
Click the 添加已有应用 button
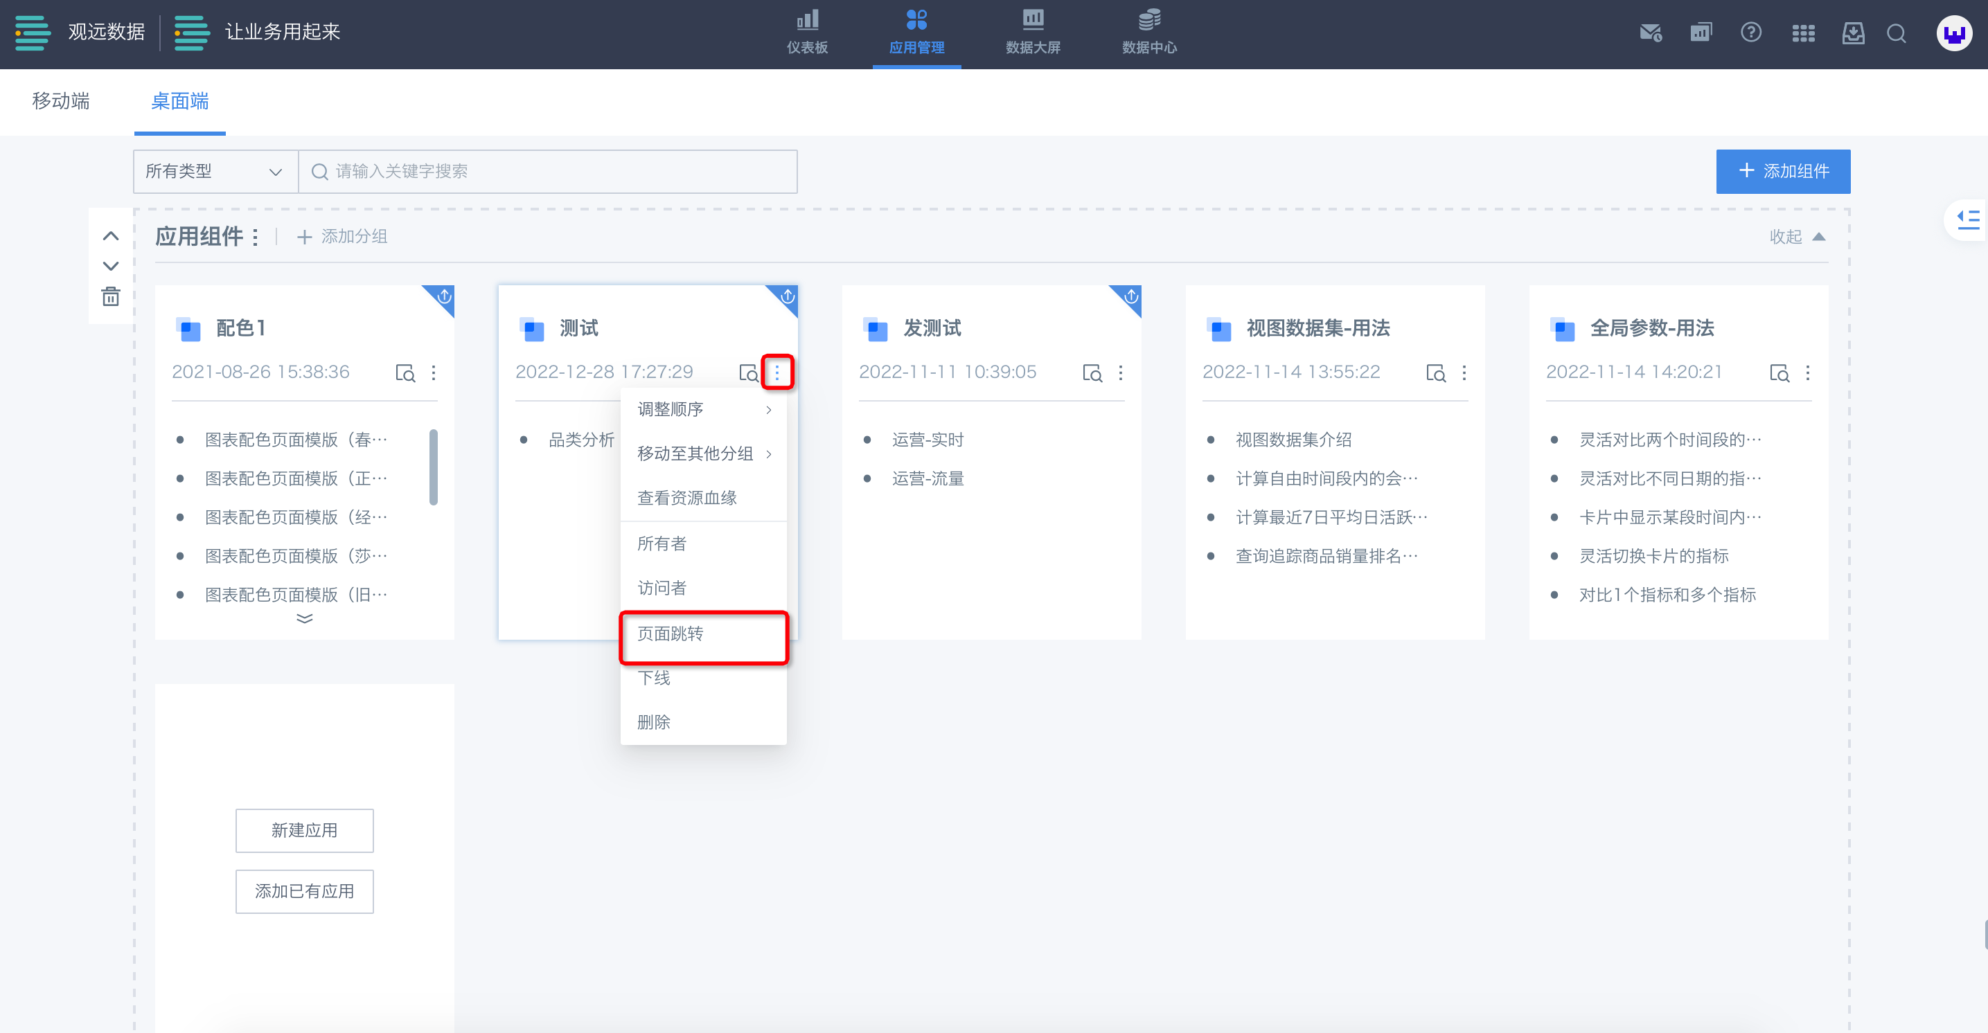tap(304, 892)
